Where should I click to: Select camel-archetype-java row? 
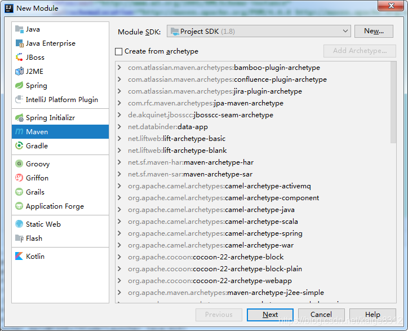[253, 210]
